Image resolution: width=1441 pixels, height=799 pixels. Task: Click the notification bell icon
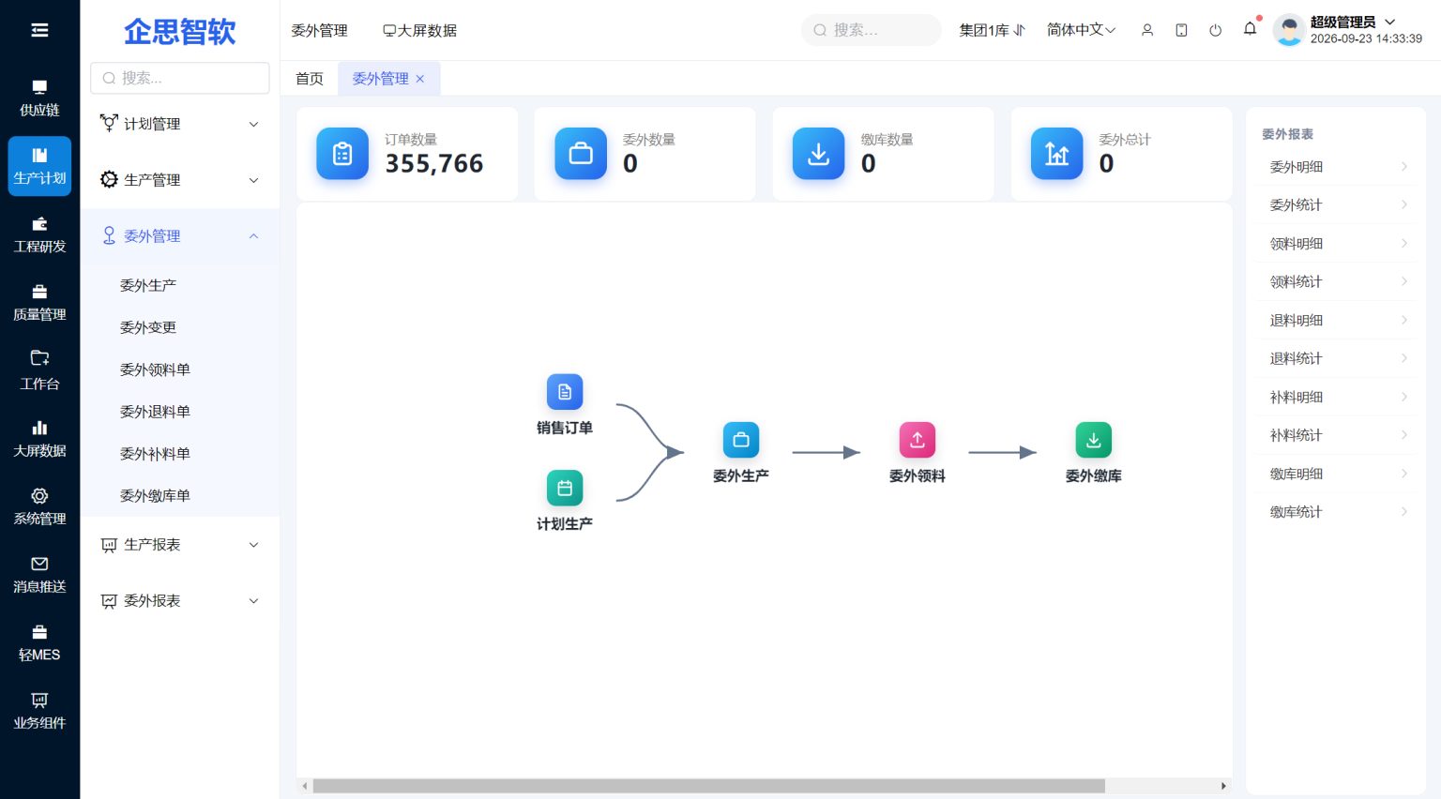pos(1250,29)
